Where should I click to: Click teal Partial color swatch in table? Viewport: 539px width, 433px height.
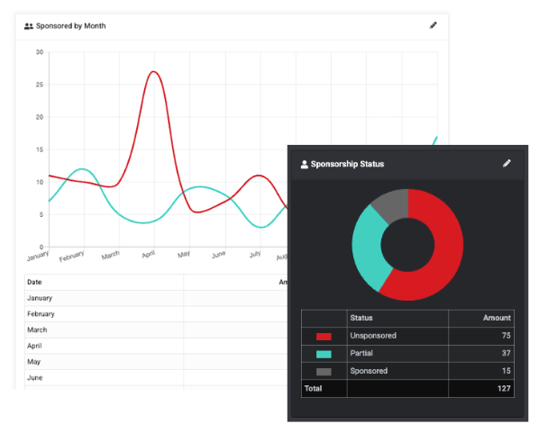[324, 354]
